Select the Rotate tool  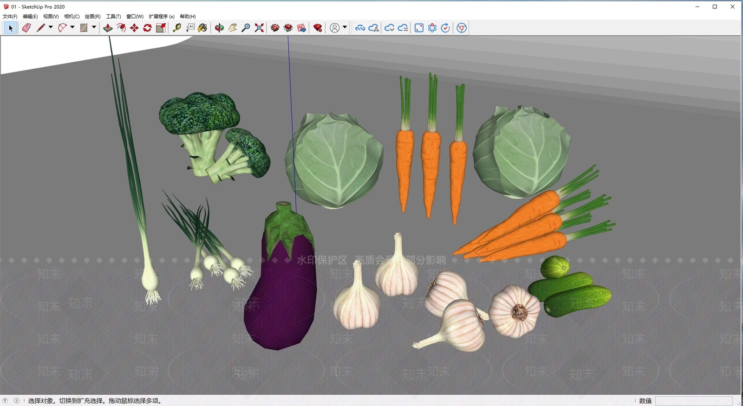click(x=147, y=28)
